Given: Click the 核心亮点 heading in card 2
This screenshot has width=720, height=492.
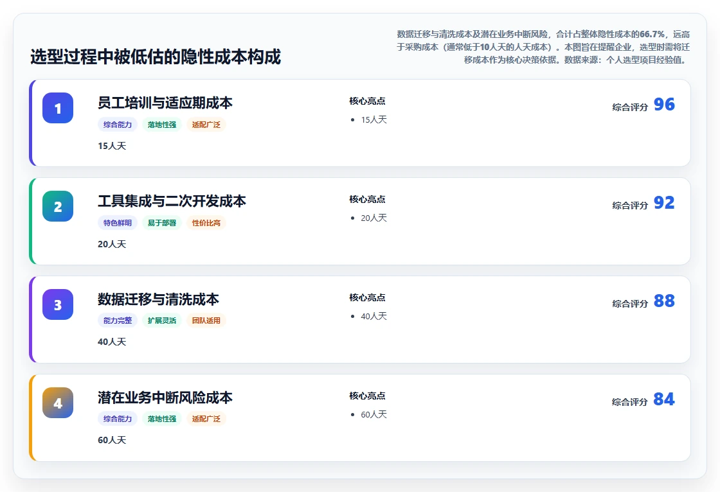Looking at the screenshot, I should tap(367, 199).
